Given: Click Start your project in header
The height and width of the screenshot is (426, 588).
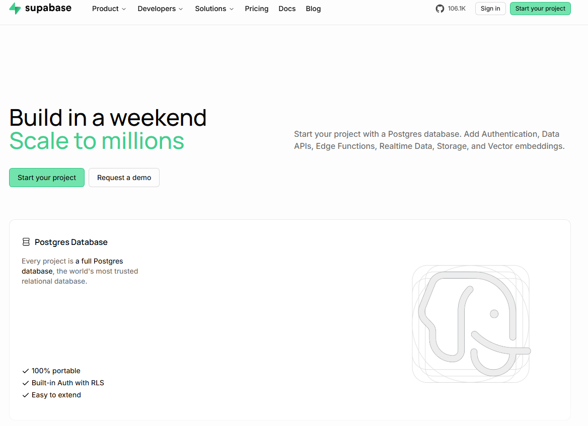Looking at the screenshot, I should [x=540, y=9].
